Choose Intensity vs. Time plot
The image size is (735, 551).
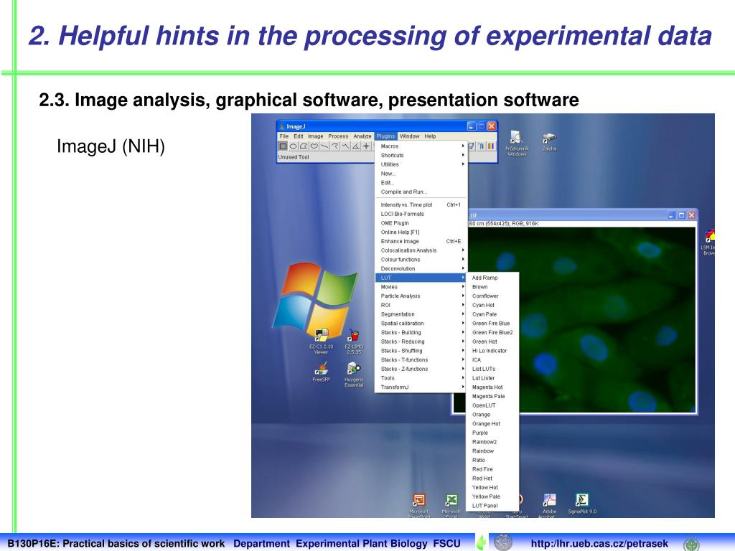(x=421, y=205)
